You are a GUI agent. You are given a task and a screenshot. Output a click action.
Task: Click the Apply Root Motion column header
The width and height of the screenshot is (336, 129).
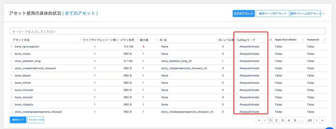pos(286,40)
